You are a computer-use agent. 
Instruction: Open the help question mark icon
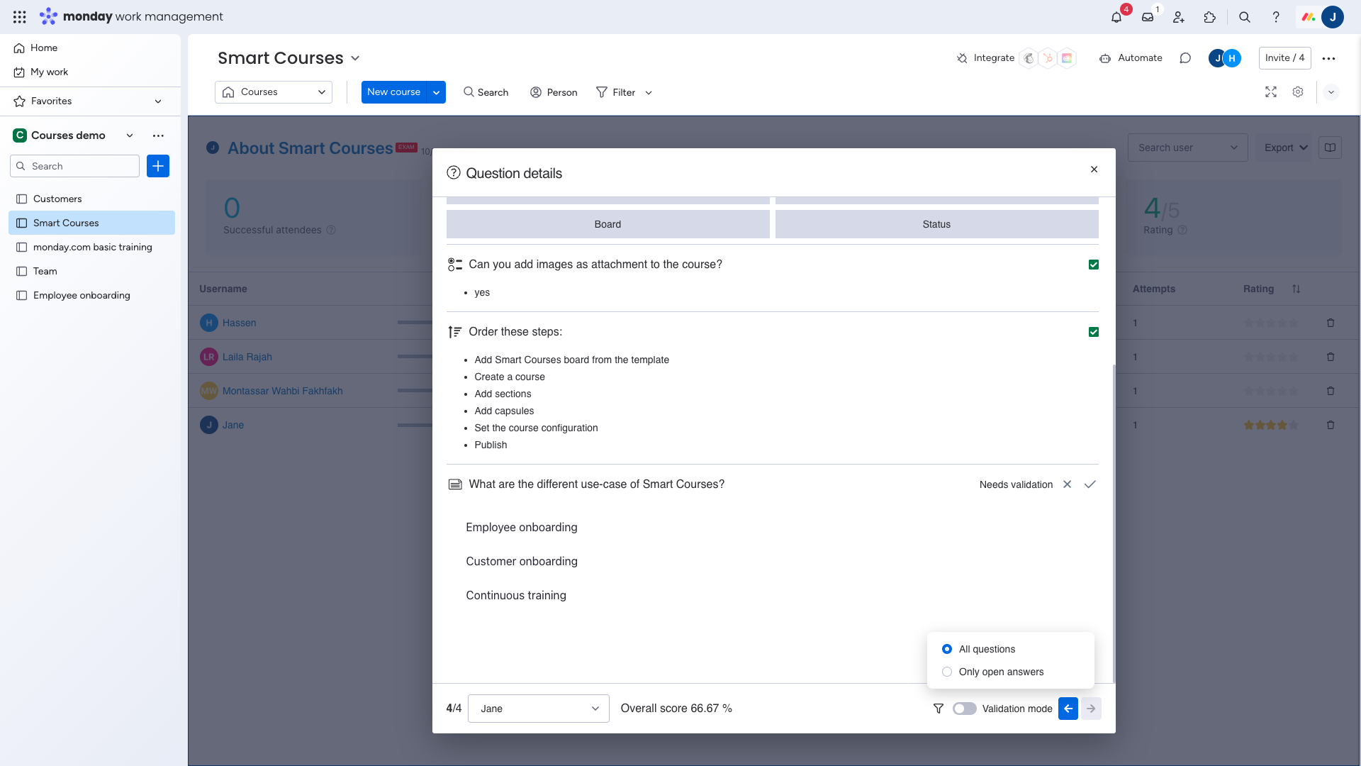point(1276,17)
